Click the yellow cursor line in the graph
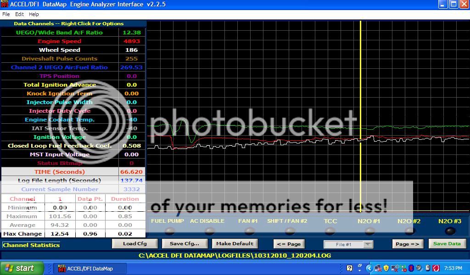 pos(360,117)
